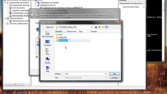
Task: Open Equipo in places bar
Action: click(x=47, y=60)
